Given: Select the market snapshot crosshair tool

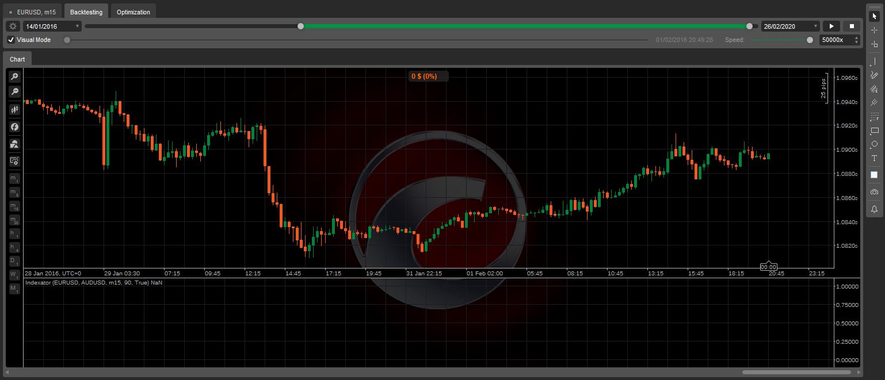Looking at the screenshot, I should click(874, 44).
